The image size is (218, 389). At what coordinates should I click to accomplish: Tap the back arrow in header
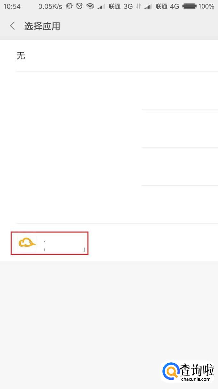(12, 26)
